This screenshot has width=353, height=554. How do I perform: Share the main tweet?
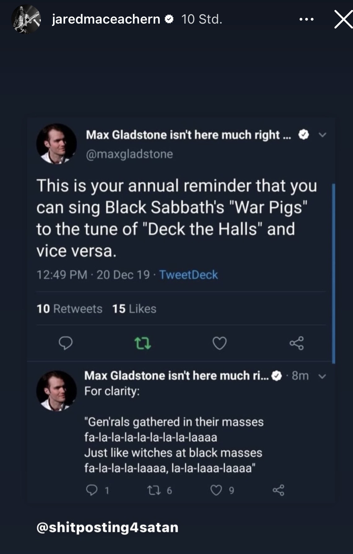coord(296,343)
